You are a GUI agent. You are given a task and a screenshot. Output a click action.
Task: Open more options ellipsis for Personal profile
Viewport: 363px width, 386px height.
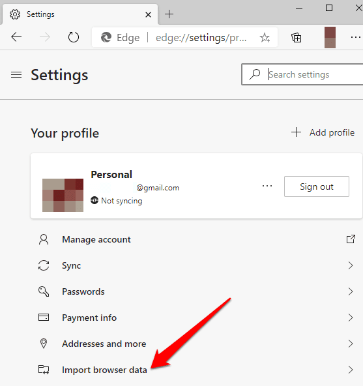point(267,186)
